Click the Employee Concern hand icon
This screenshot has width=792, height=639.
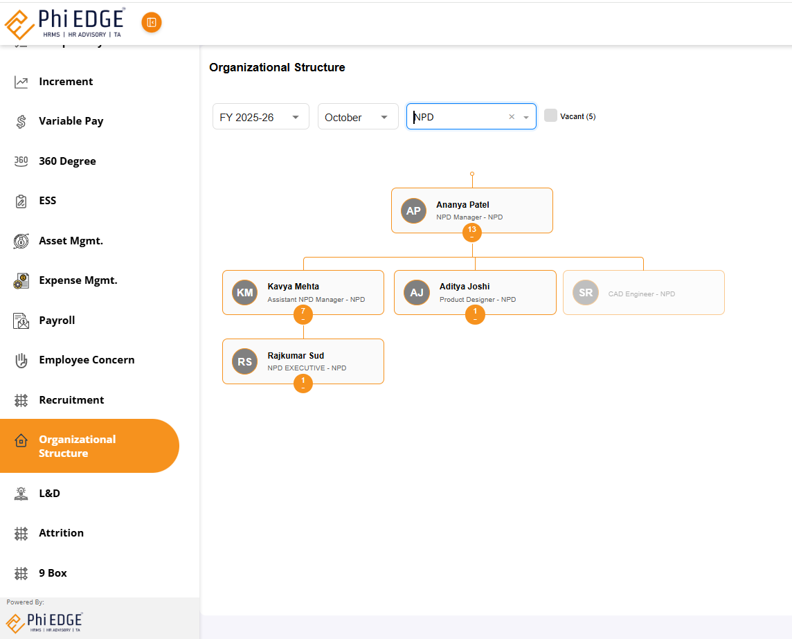(x=21, y=361)
